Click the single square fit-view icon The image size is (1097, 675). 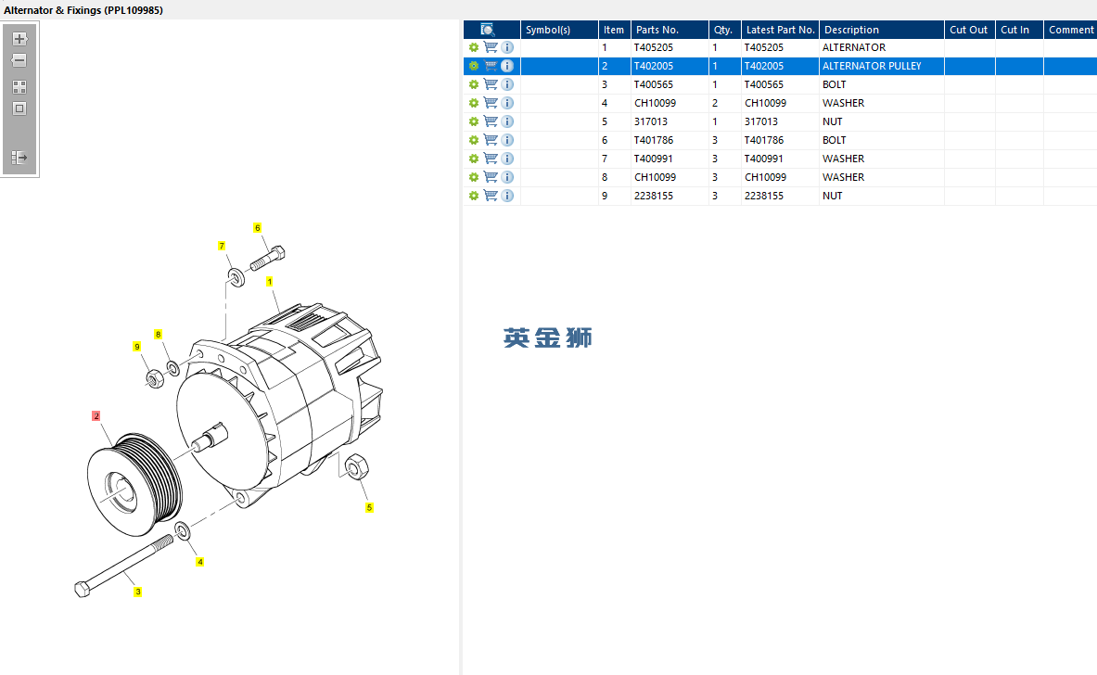[19, 108]
